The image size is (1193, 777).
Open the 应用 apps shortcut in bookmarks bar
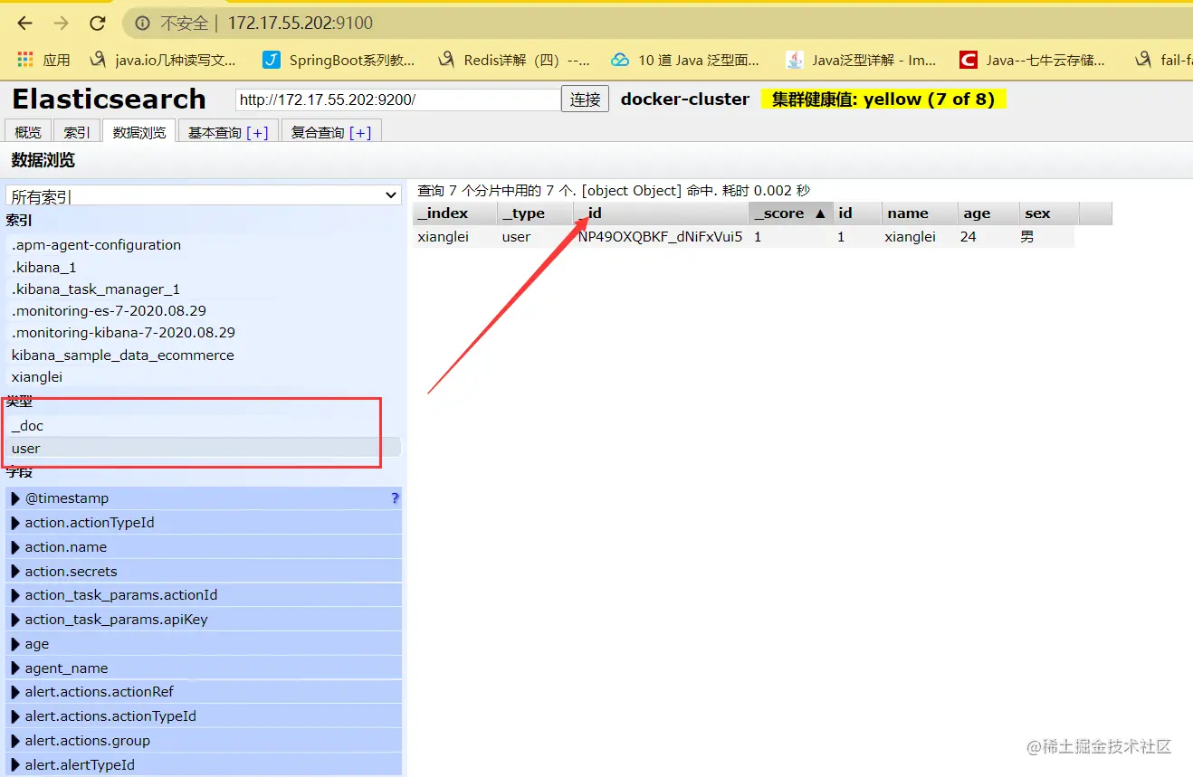tap(43, 60)
